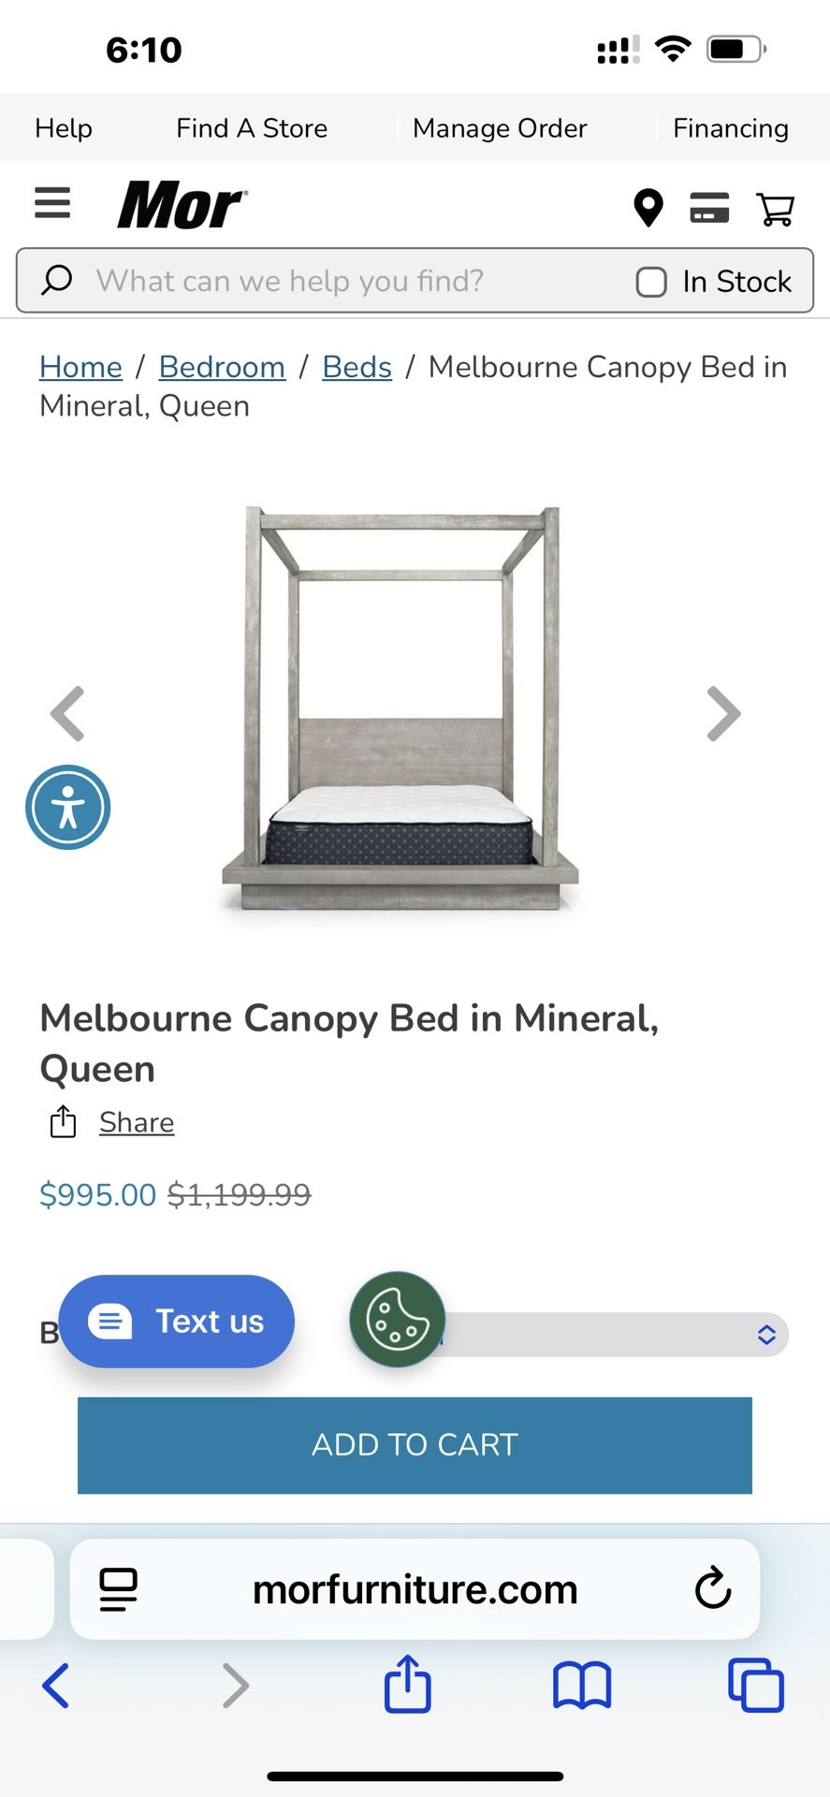Follow the Bedroom breadcrumb link
The height and width of the screenshot is (1797, 830).
(222, 367)
